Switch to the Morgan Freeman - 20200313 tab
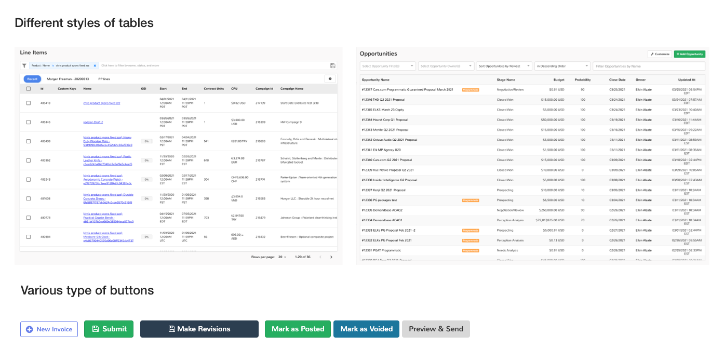 [x=68, y=79]
